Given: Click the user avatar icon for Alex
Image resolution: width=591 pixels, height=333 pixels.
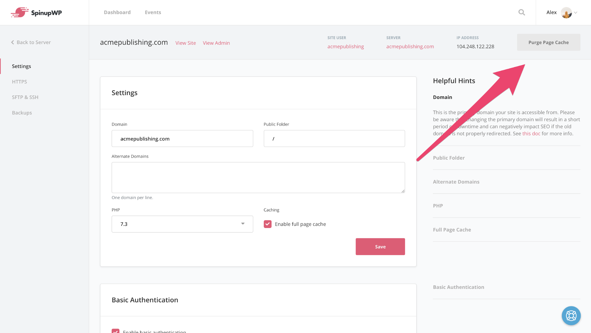Looking at the screenshot, I should [x=567, y=12].
